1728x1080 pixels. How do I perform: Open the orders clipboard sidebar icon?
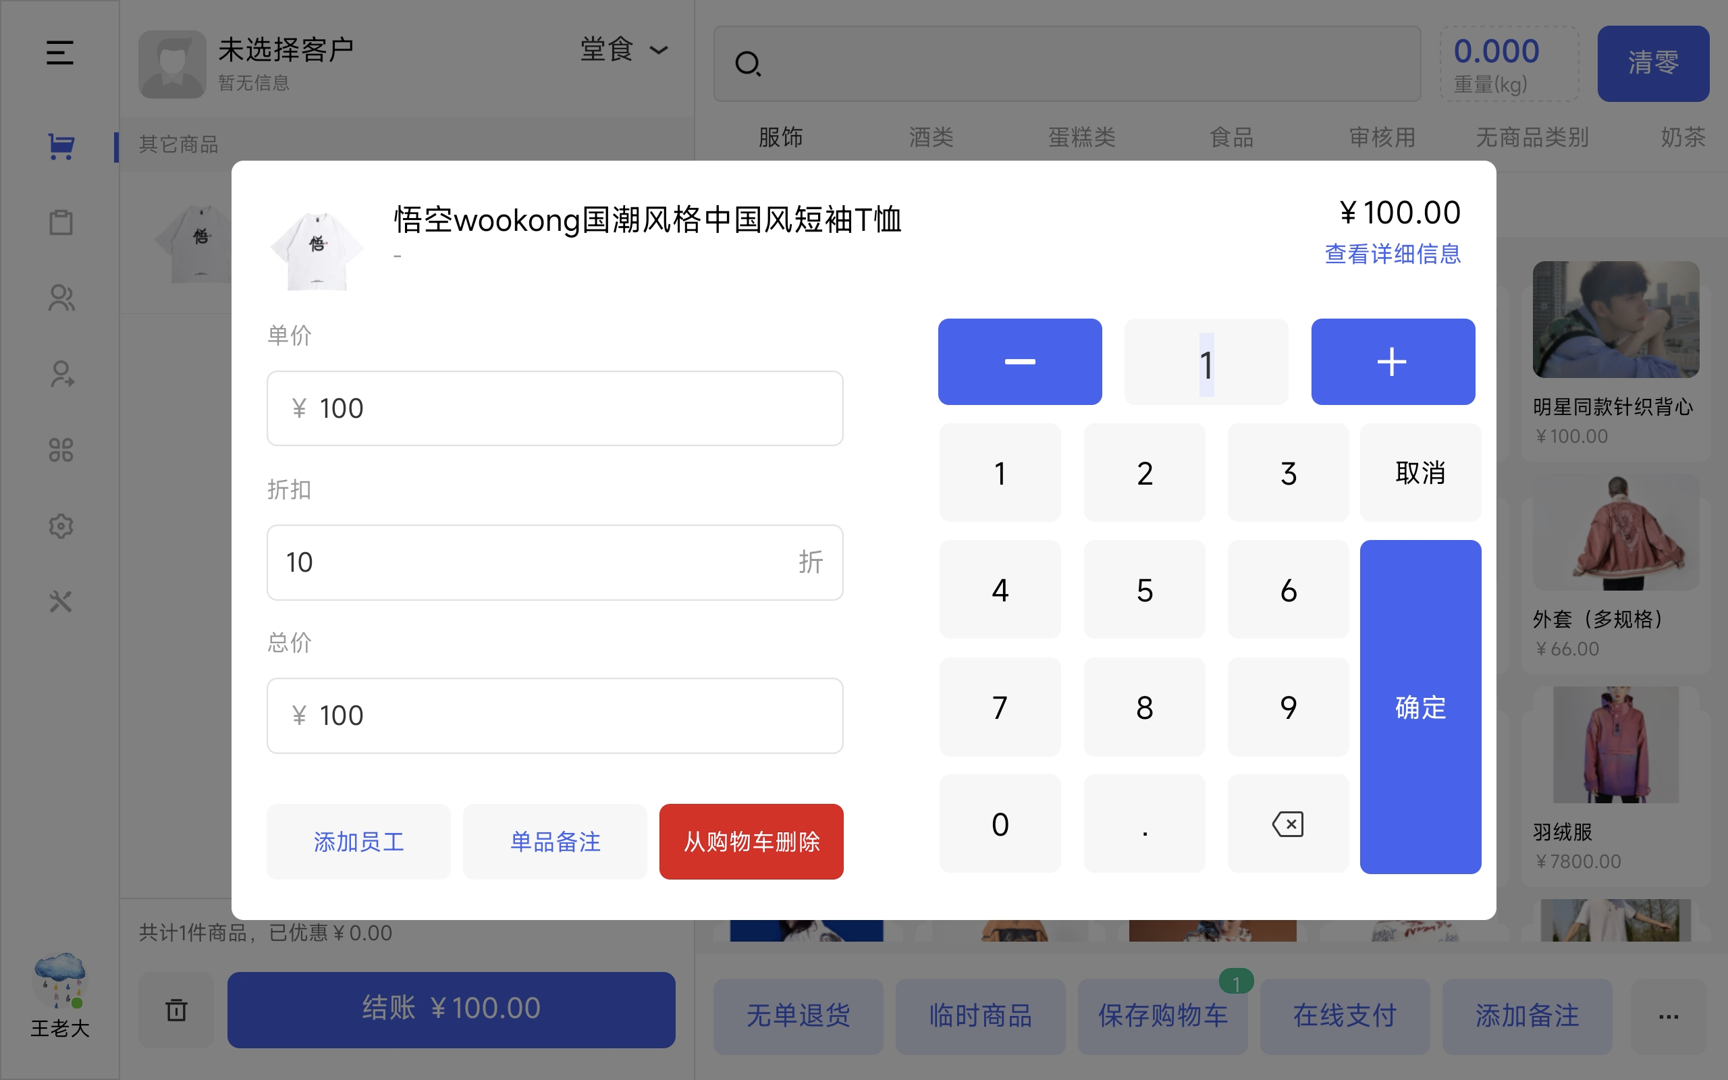61,222
